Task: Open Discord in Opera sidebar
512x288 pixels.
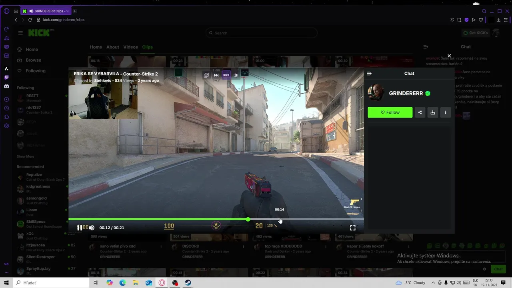Action: click(6, 86)
